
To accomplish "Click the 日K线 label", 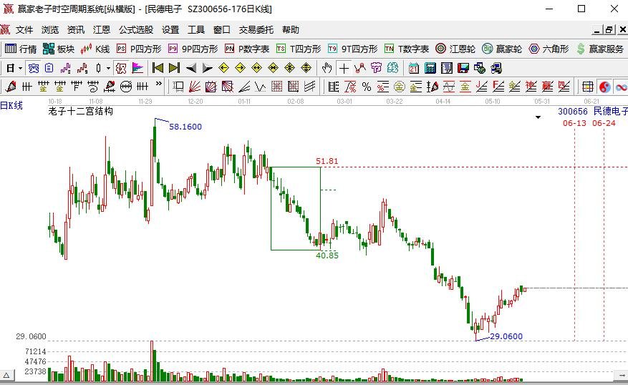I will (11, 105).
